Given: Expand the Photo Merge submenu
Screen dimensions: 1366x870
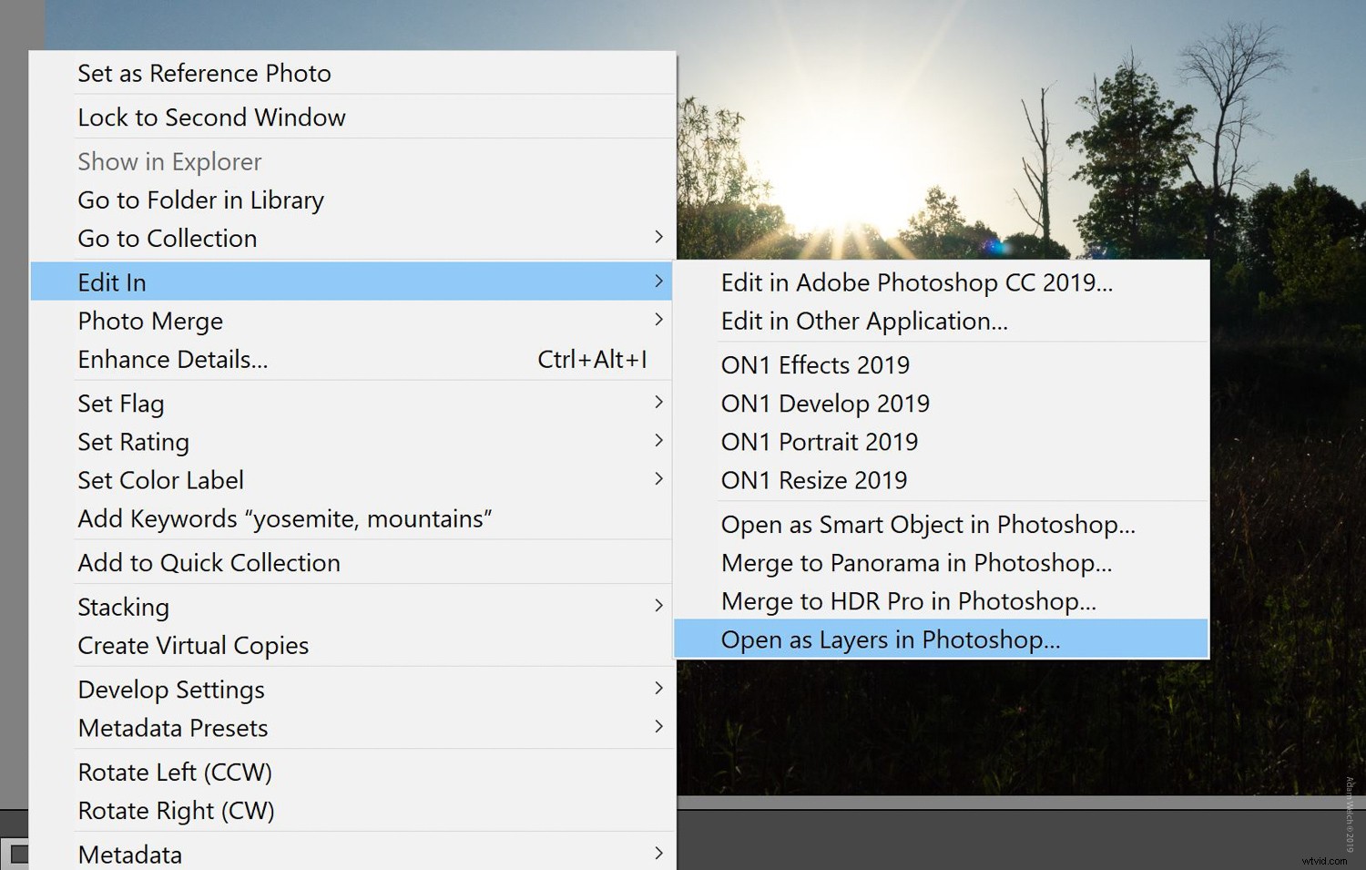Looking at the screenshot, I should [150, 321].
